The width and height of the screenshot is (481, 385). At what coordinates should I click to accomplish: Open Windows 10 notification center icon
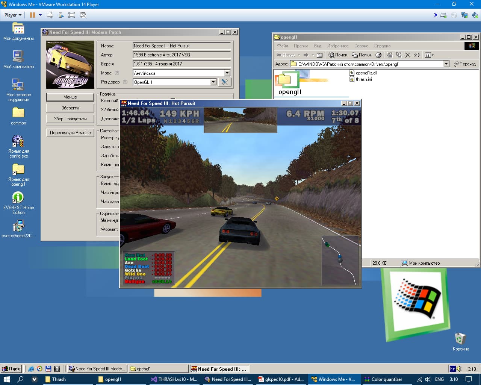tap(469, 379)
